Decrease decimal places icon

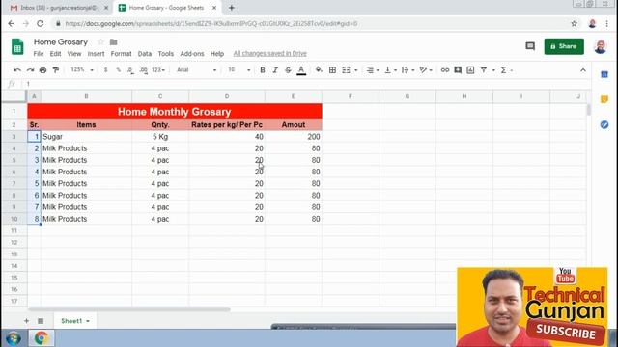coord(130,70)
